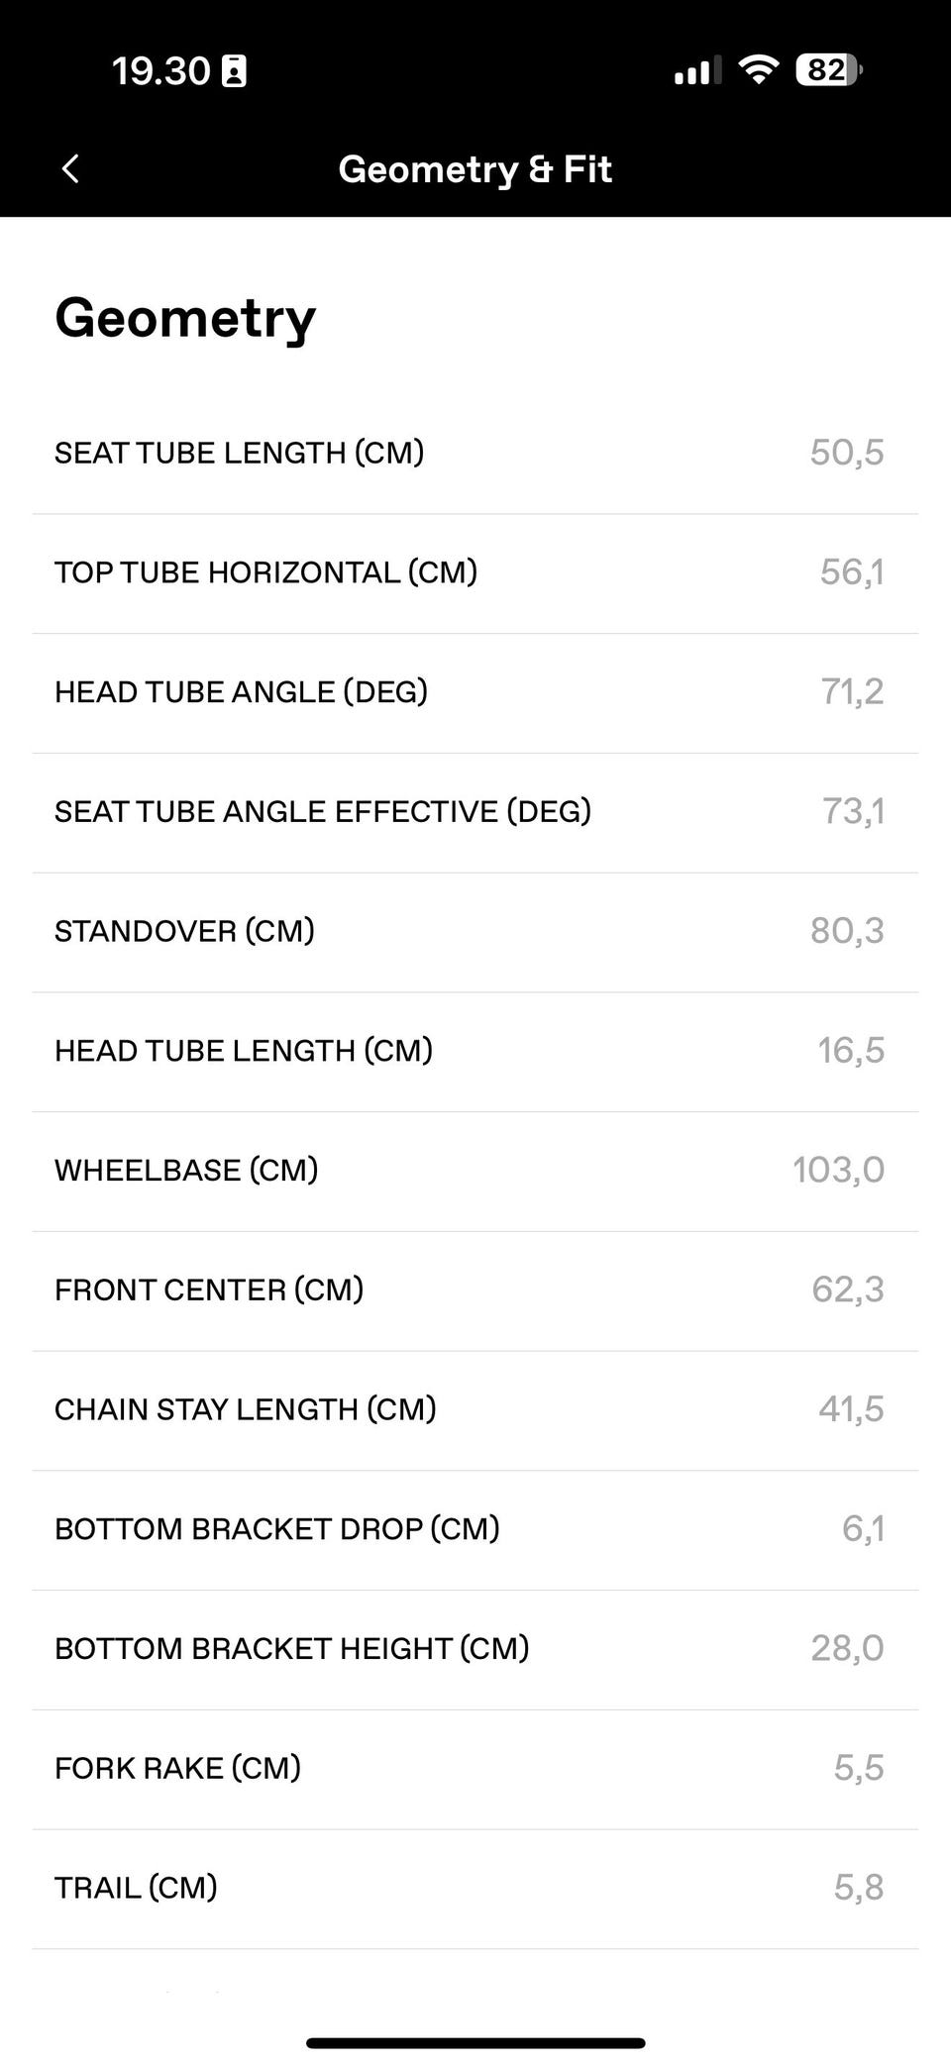
Task: Tap the cellular signal bars icon
Action: pos(697,71)
